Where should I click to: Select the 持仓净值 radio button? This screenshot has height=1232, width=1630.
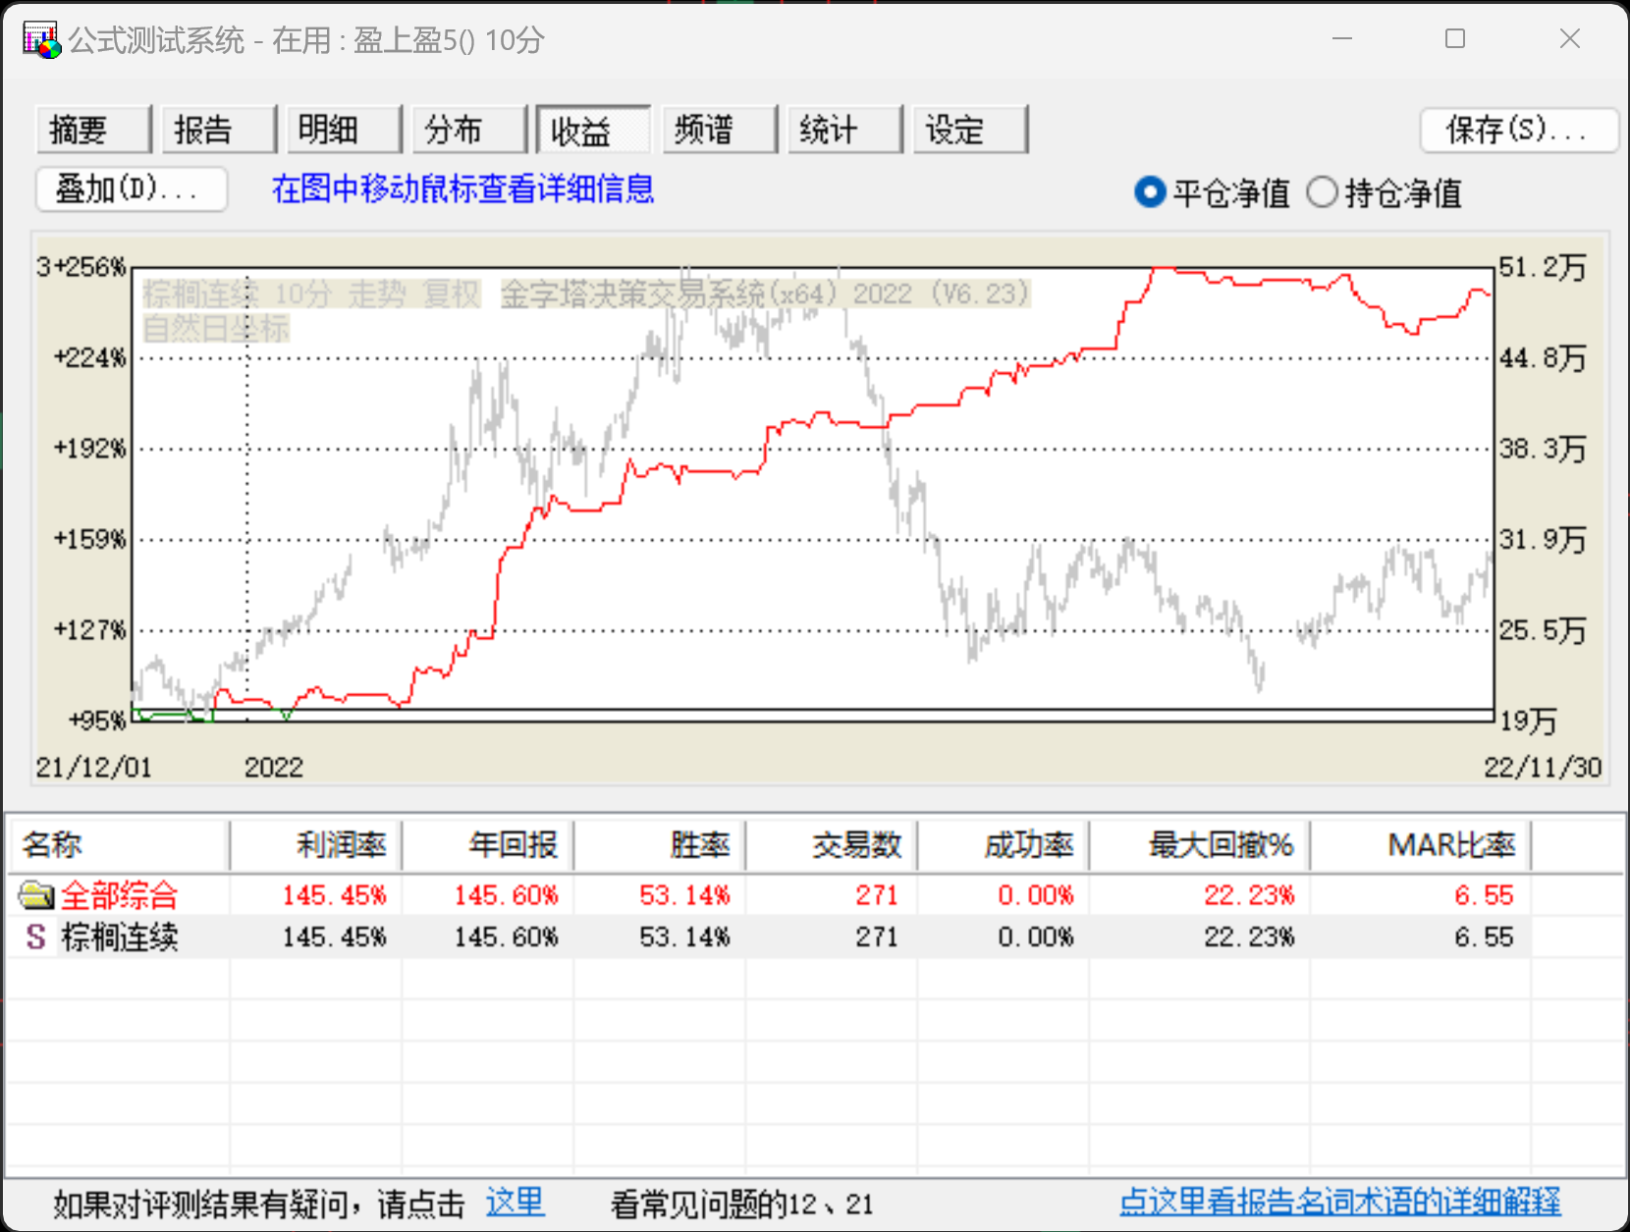[x=1322, y=192]
